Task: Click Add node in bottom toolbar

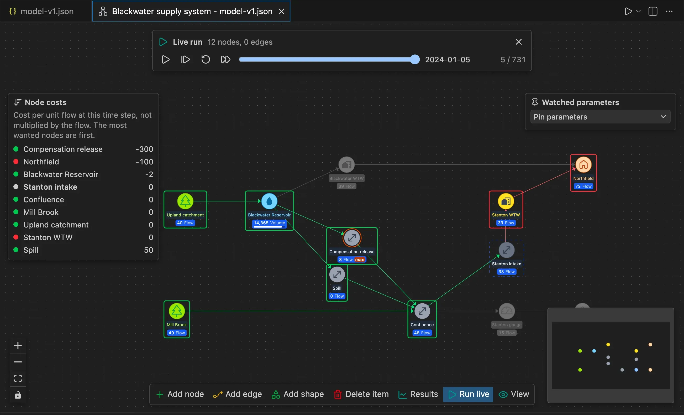Action: (180, 394)
